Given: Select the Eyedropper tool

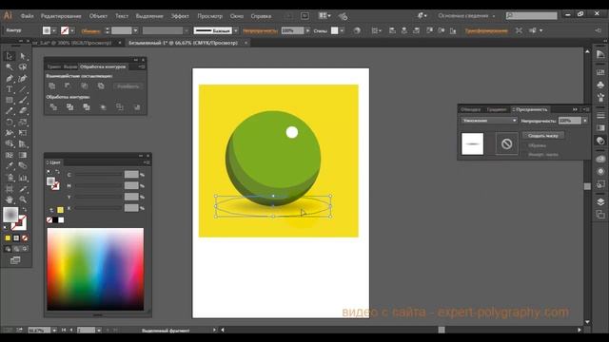Looking at the screenshot, I should tap(10, 166).
